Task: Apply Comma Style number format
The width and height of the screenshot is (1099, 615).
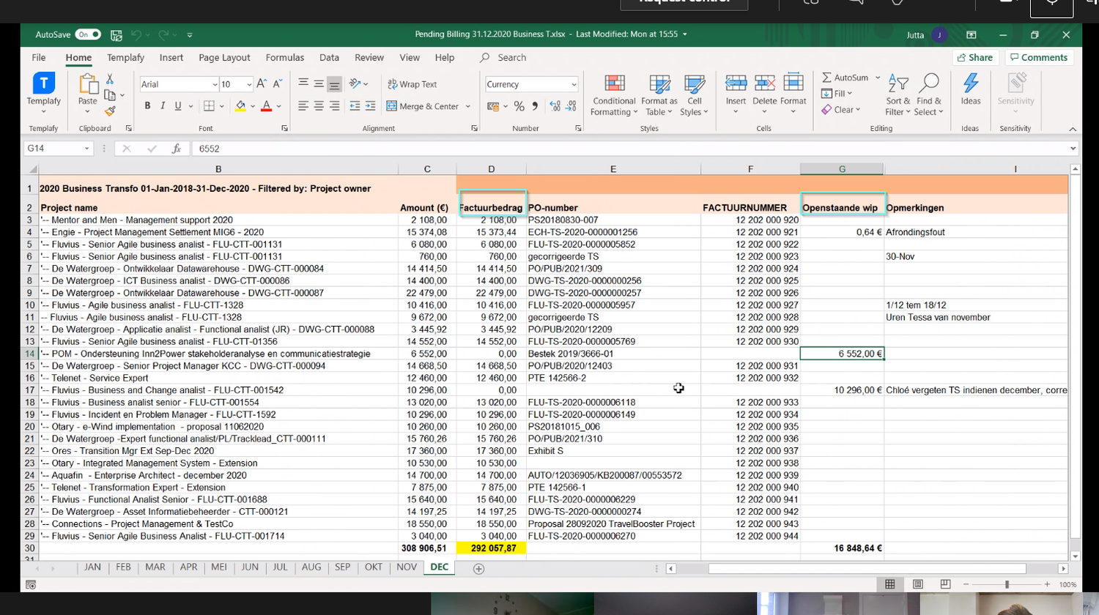Action: (x=535, y=106)
